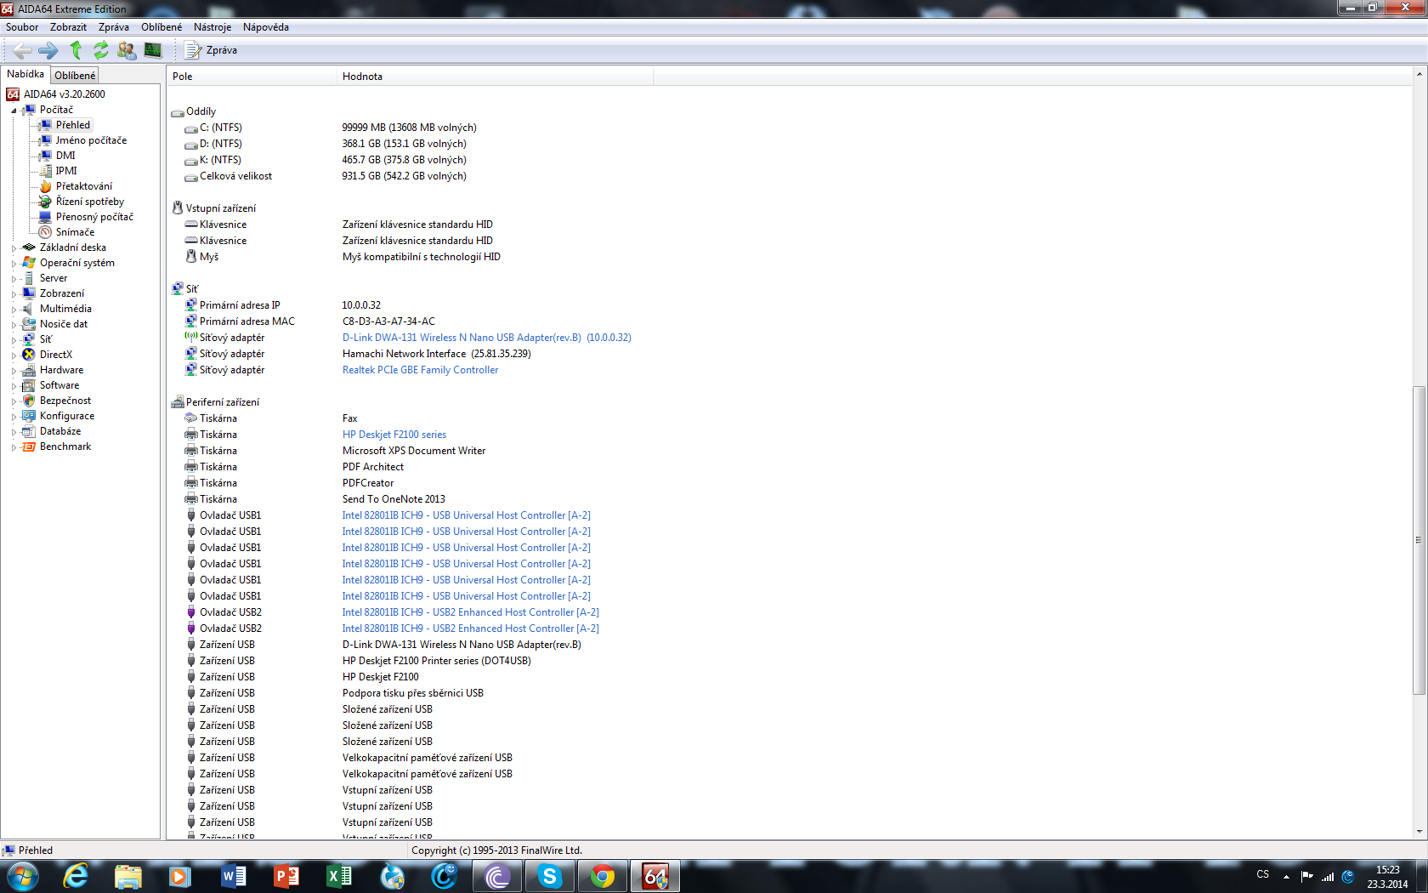Expand the Server tree node
Image resolution: width=1428 pixels, height=893 pixels.
(x=14, y=279)
